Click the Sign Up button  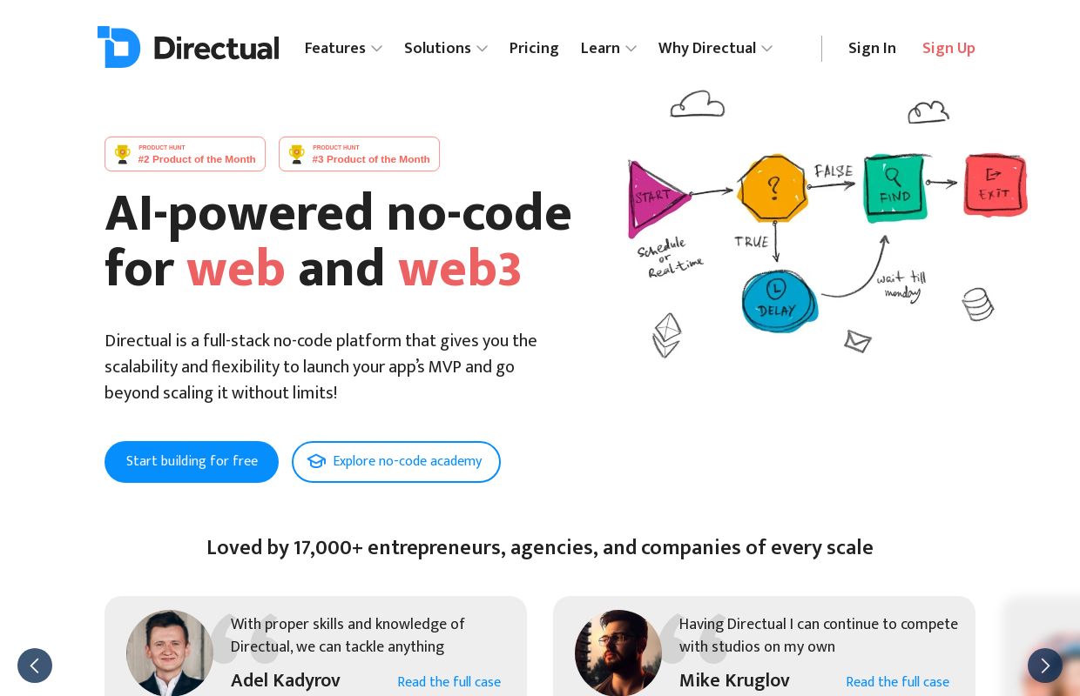click(948, 48)
